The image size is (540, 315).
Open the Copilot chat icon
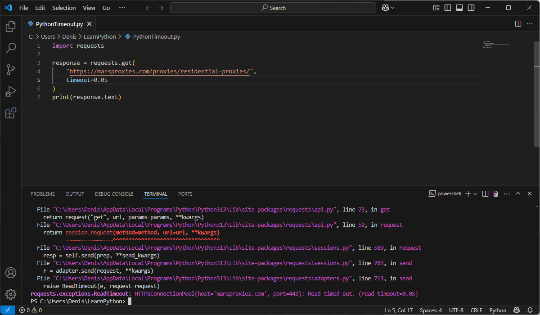point(385,8)
